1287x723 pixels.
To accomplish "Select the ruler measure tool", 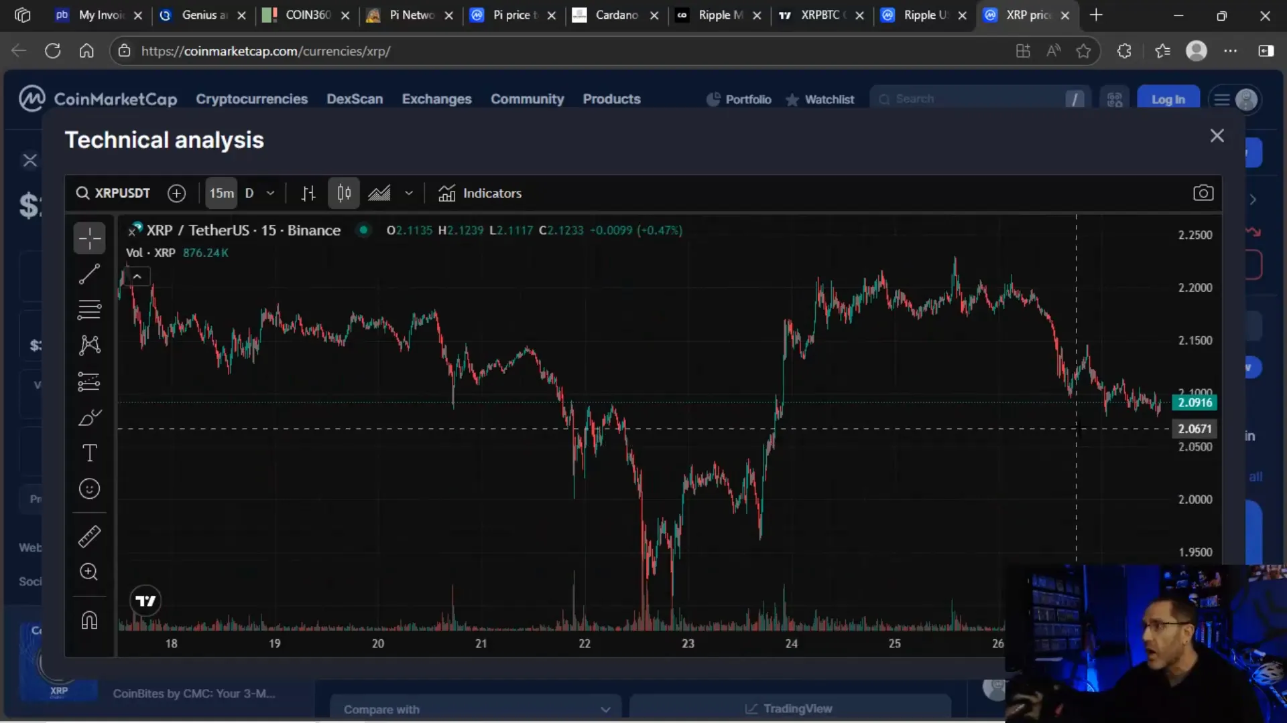I will [x=89, y=536].
